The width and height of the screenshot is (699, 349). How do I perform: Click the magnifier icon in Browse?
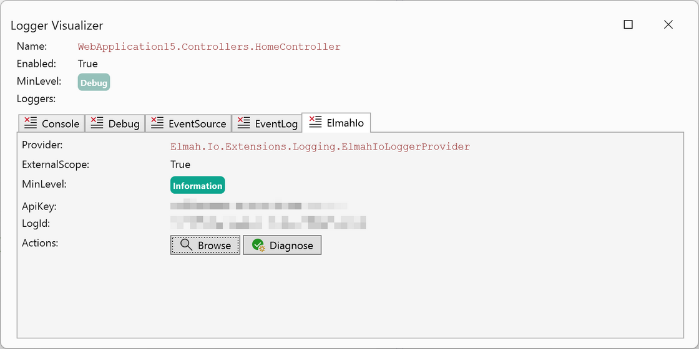pyautogui.click(x=187, y=245)
